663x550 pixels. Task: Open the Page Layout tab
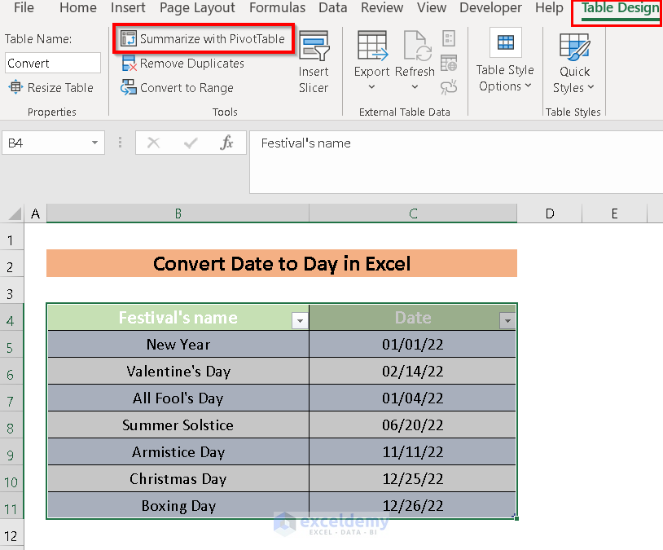197,8
